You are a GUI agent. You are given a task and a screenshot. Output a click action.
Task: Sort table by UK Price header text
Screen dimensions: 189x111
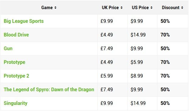pos(110,8)
